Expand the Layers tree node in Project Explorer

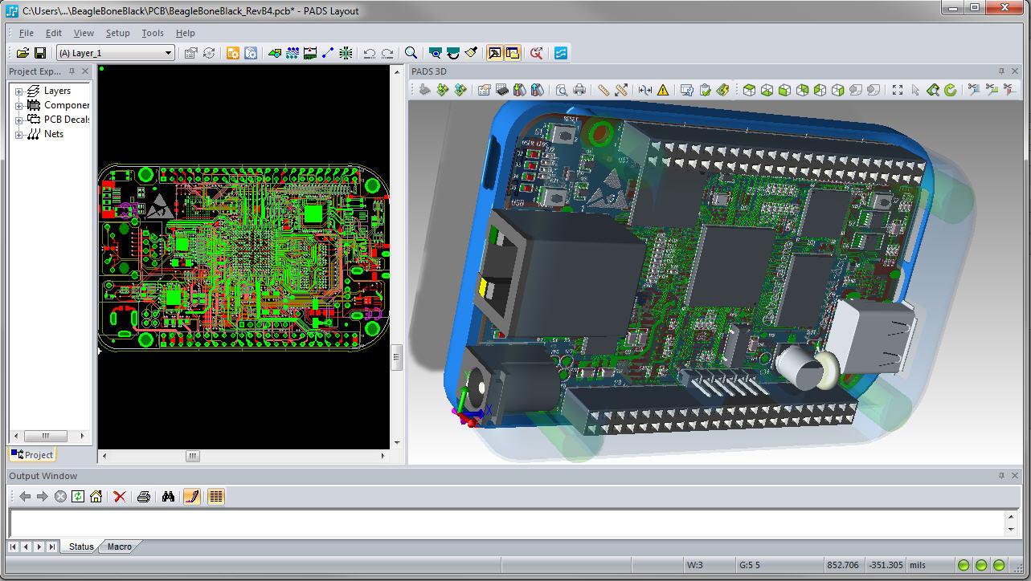tap(19, 91)
